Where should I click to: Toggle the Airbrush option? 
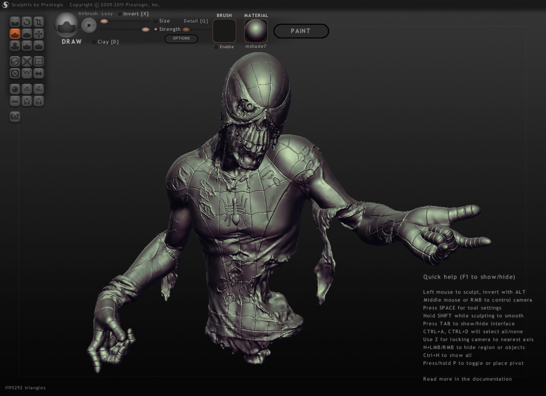pos(88,13)
